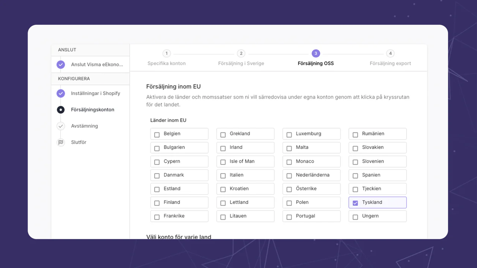
Task: Tick the Cypern checkbox
Action: (x=157, y=162)
